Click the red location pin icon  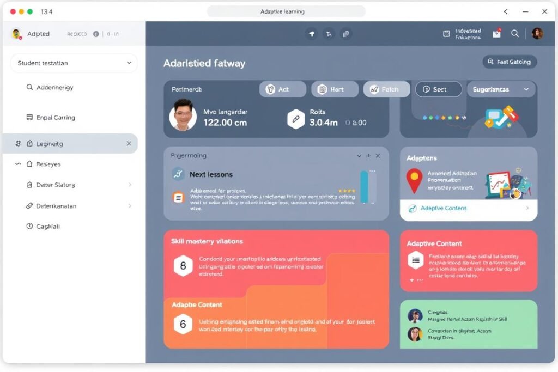pyautogui.click(x=414, y=180)
